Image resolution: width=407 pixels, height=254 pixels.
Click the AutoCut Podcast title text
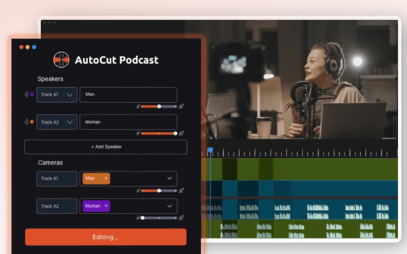coord(117,60)
